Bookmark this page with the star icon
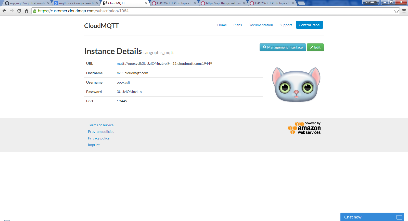Viewport: 408px width, 221px height. click(x=396, y=11)
